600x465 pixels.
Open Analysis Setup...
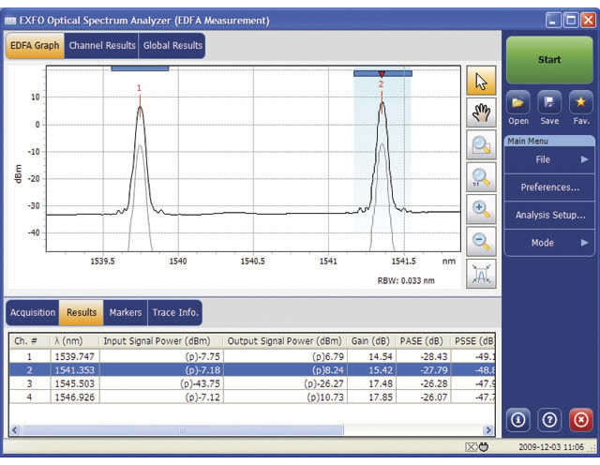(549, 215)
